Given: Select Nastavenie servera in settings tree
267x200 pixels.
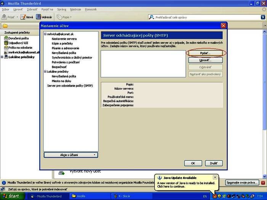Looking at the screenshot, I should [x=64, y=39].
